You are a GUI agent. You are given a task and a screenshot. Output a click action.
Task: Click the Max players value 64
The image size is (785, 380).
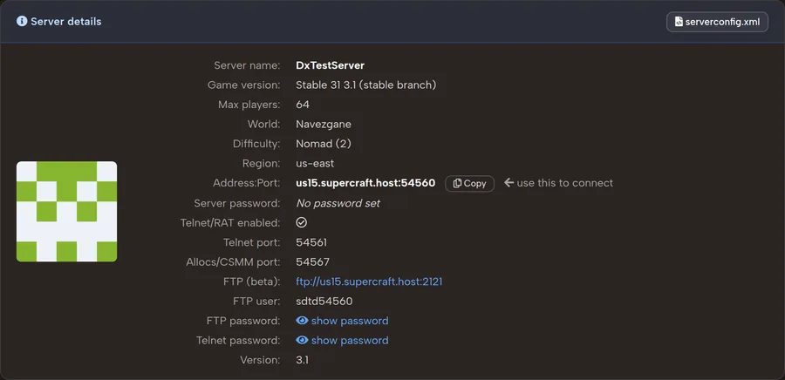(x=303, y=105)
